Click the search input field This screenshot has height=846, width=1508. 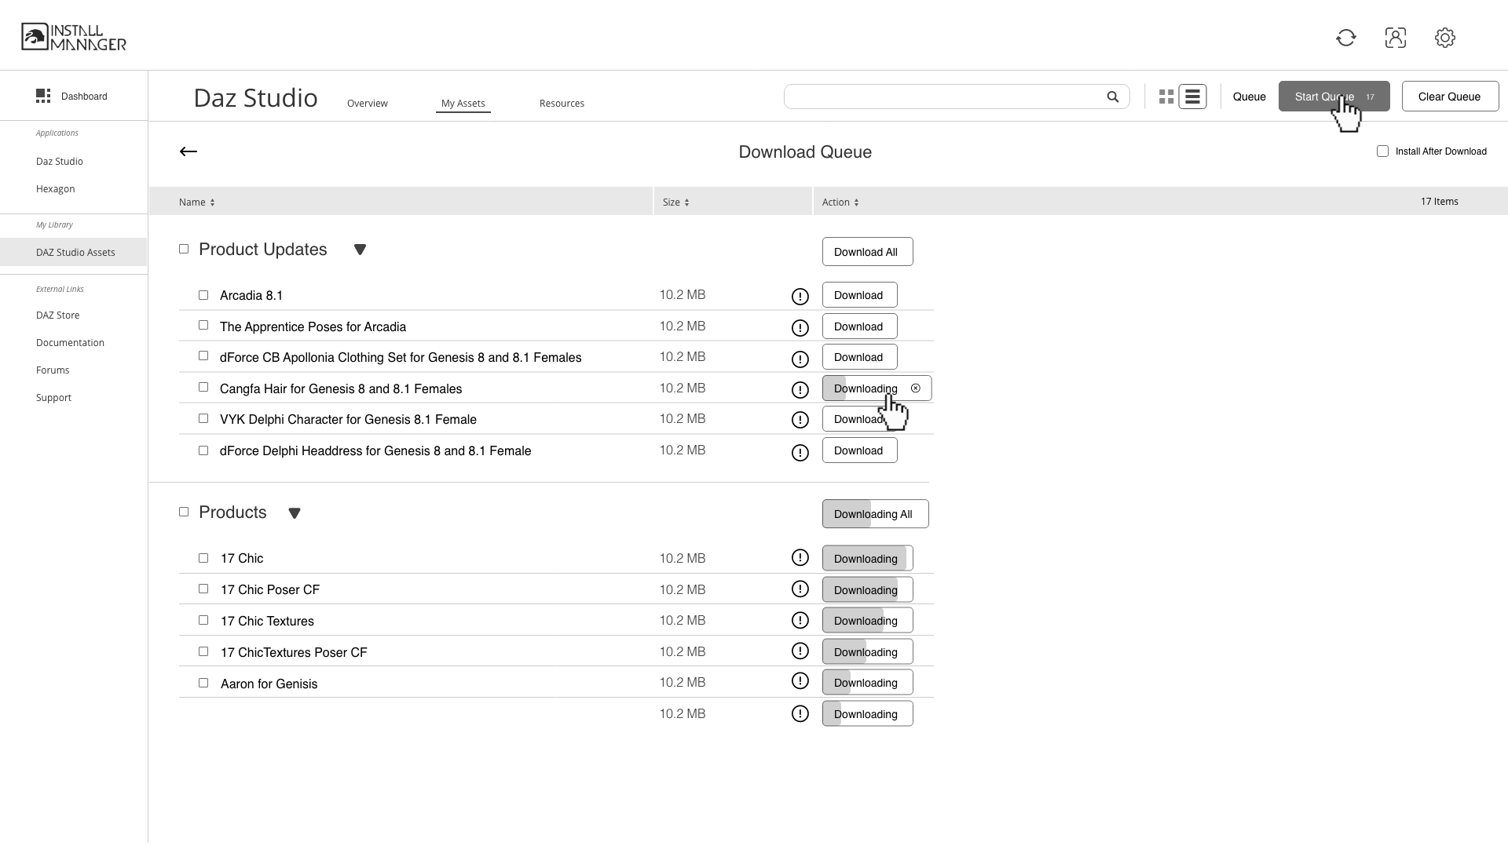point(956,97)
